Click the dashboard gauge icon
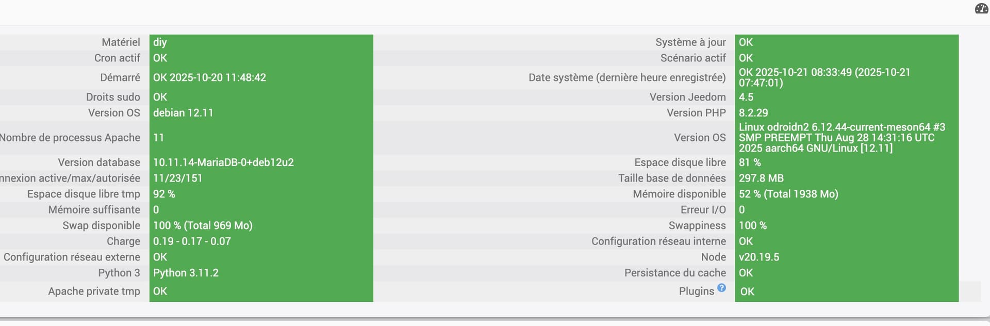The image size is (990, 326). 981,9
